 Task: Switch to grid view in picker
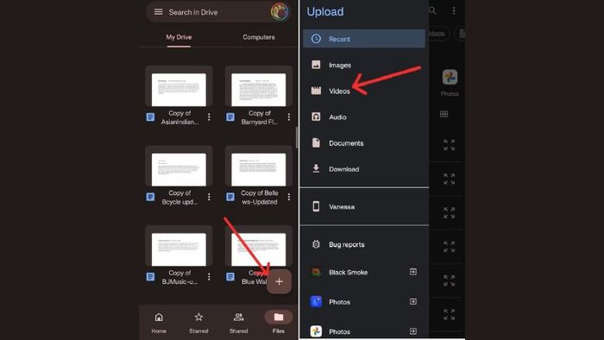point(444,114)
